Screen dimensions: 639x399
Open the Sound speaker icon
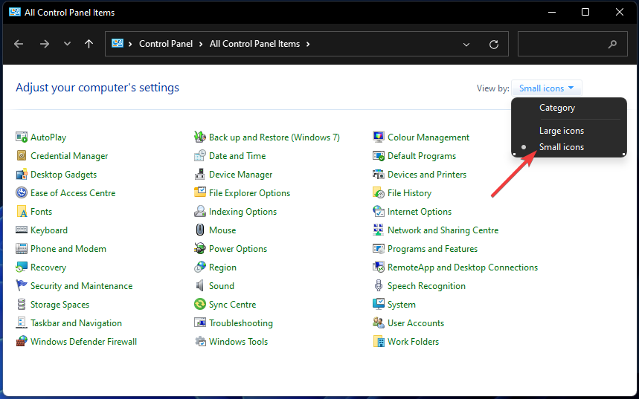(200, 286)
